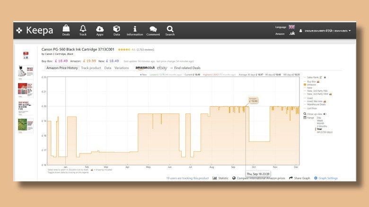The image size is (369, 207).
Task: Set graph range to 3 Months
Action: tap(322, 126)
